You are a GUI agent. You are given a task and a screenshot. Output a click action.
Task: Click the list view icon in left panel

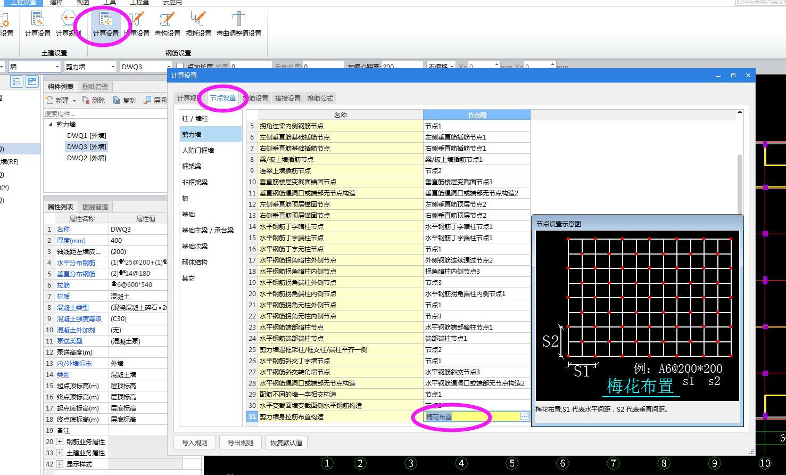[x=16, y=81]
